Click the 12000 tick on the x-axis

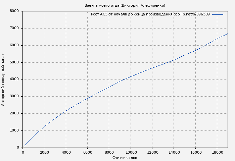(x=152, y=152)
